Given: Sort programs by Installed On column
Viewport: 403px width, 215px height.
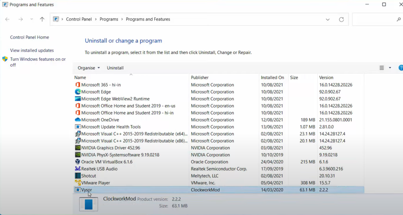Looking at the screenshot, I should (272, 78).
